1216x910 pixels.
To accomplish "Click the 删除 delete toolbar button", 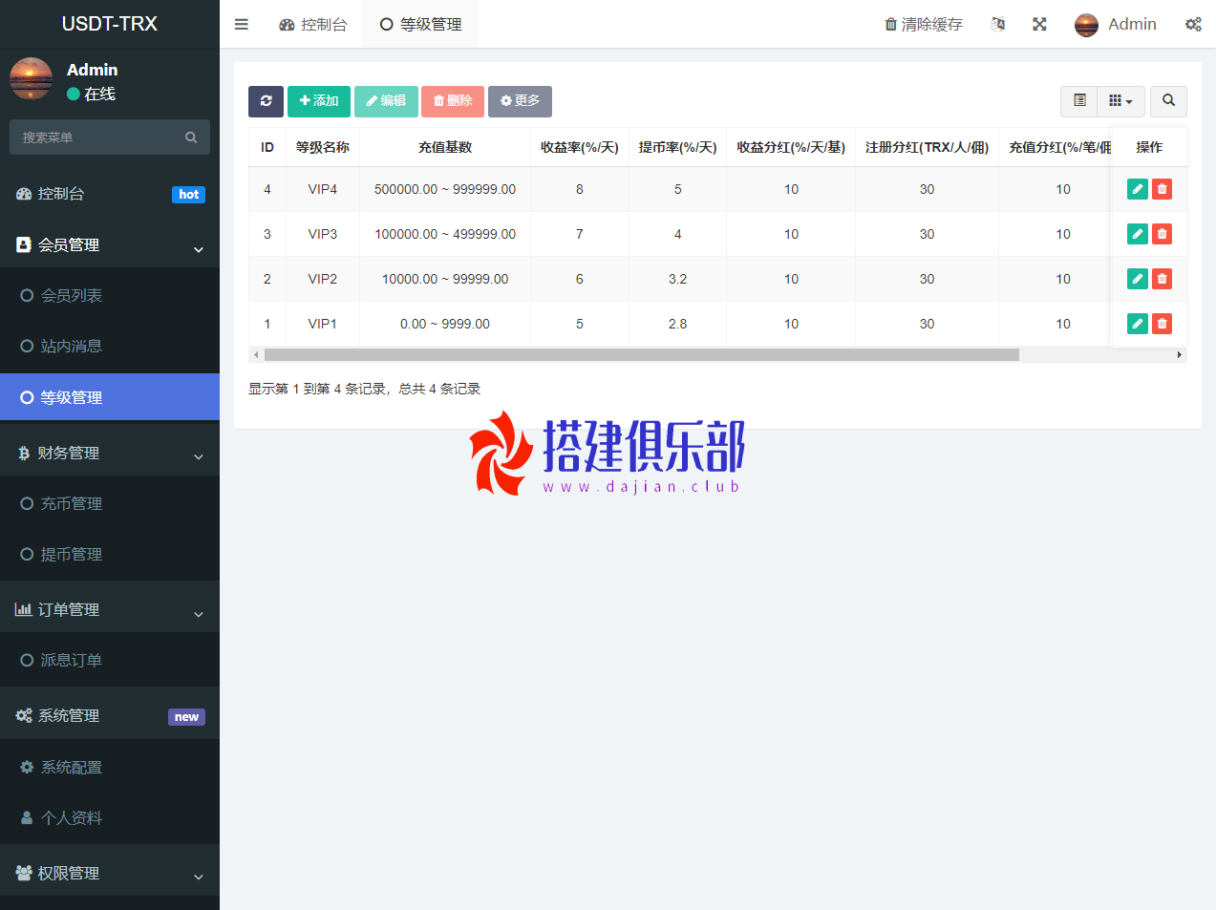I will click(x=453, y=101).
